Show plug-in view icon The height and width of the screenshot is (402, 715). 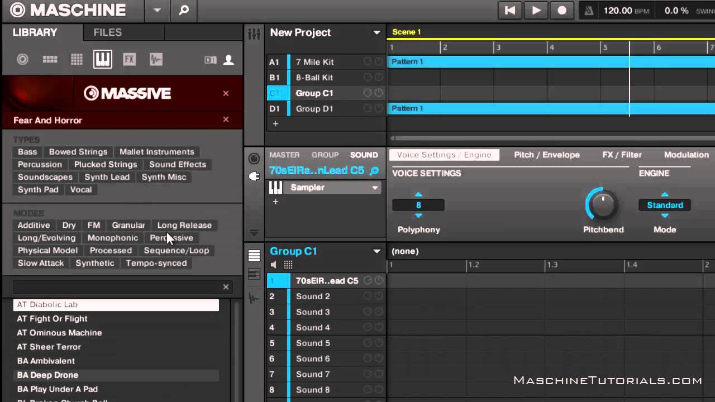coord(254,176)
